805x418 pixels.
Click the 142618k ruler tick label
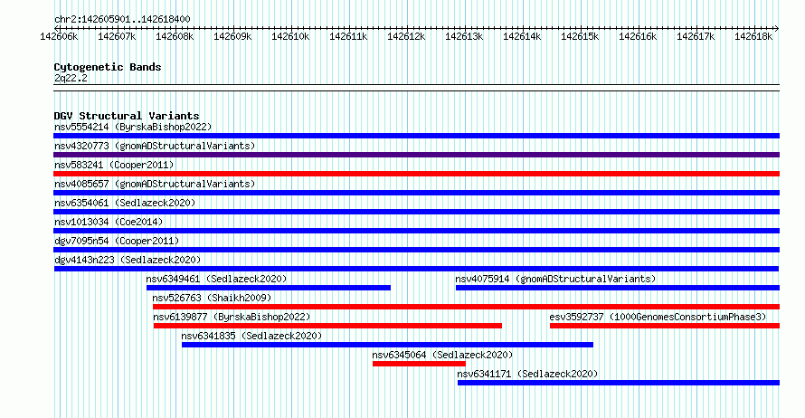click(x=753, y=36)
